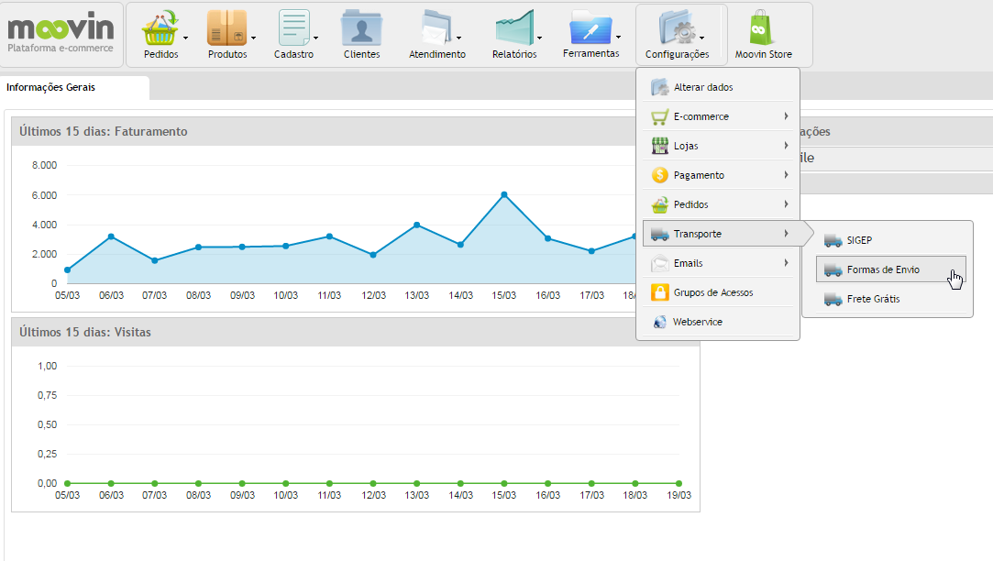Open the Pedidos basket icon in toolbar

click(x=160, y=28)
